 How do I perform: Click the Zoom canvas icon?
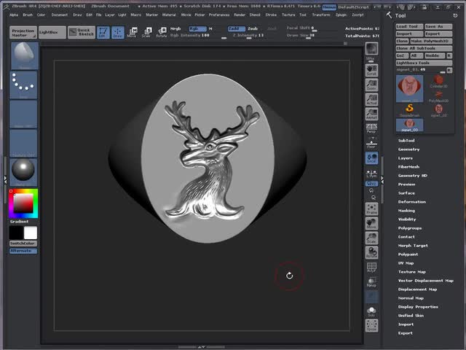pos(371,84)
